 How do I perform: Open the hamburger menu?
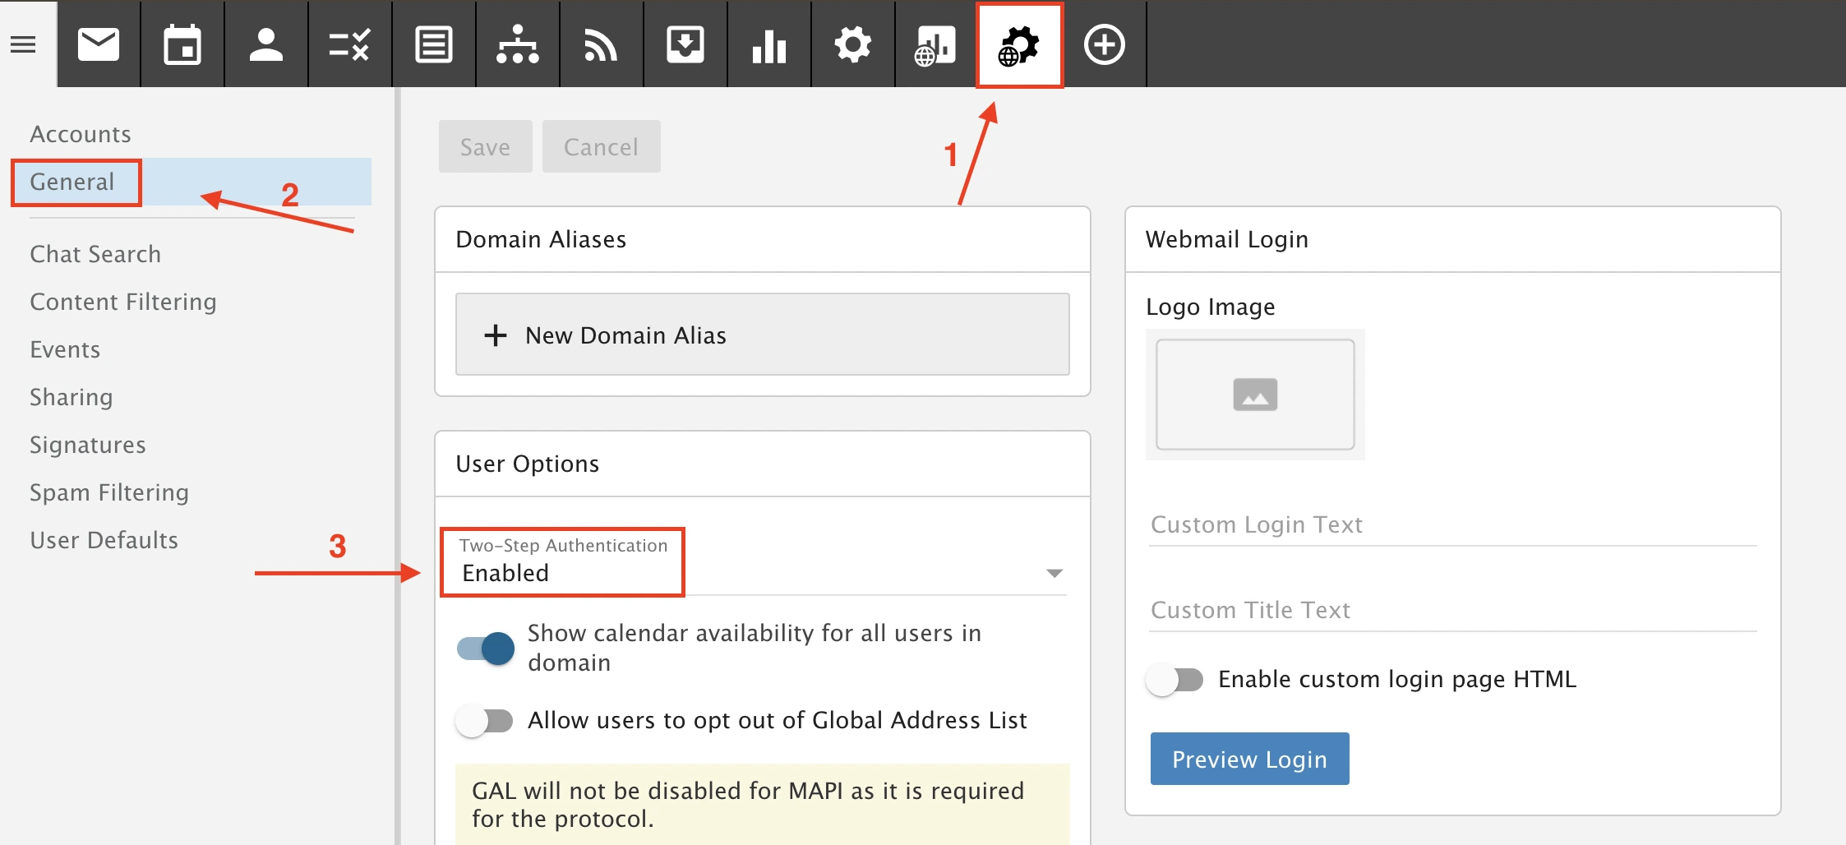tap(23, 44)
